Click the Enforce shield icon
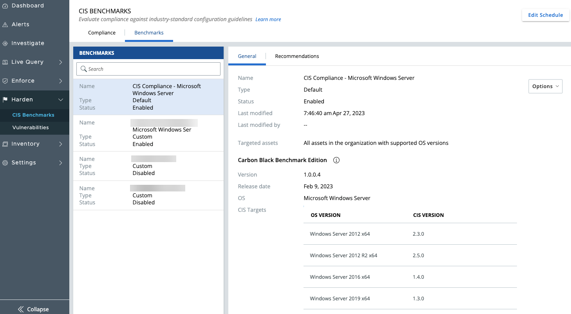The image size is (571, 314). [5, 81]
